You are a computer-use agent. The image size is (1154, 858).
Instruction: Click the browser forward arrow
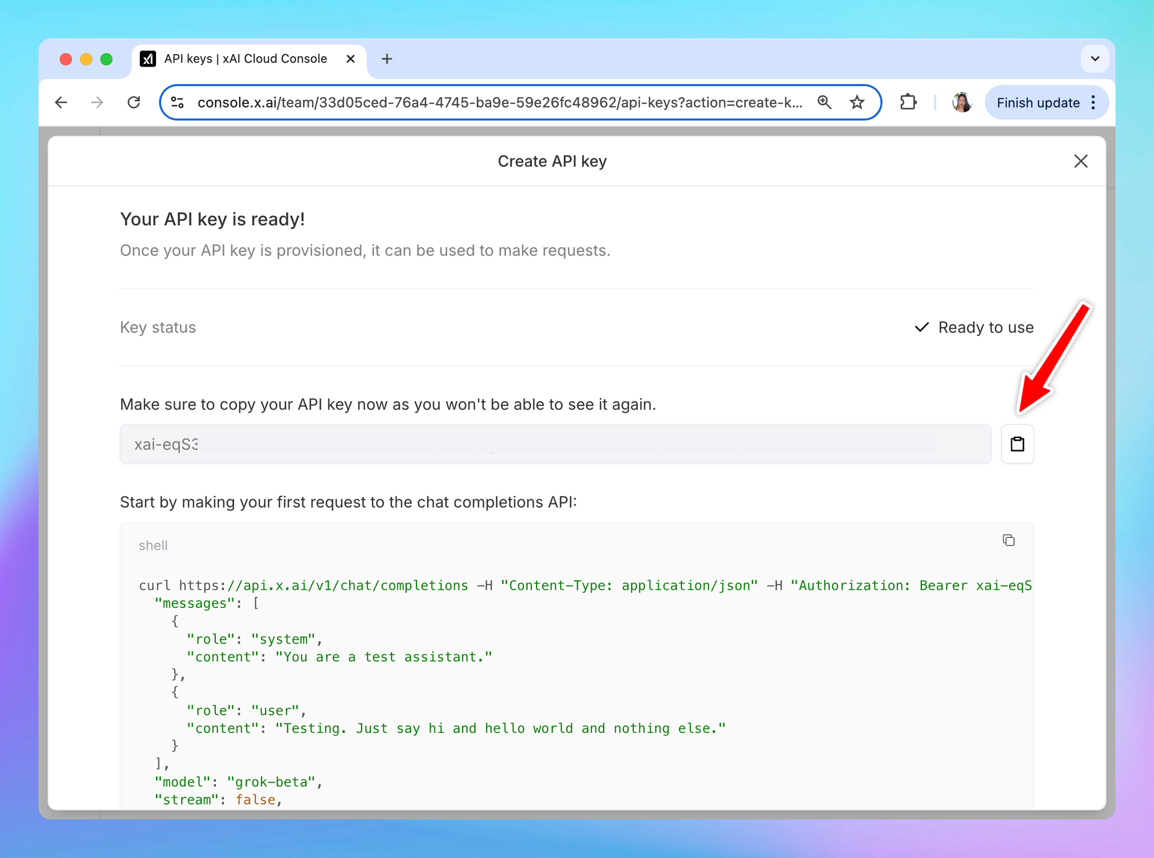click(x=97, y=103)
